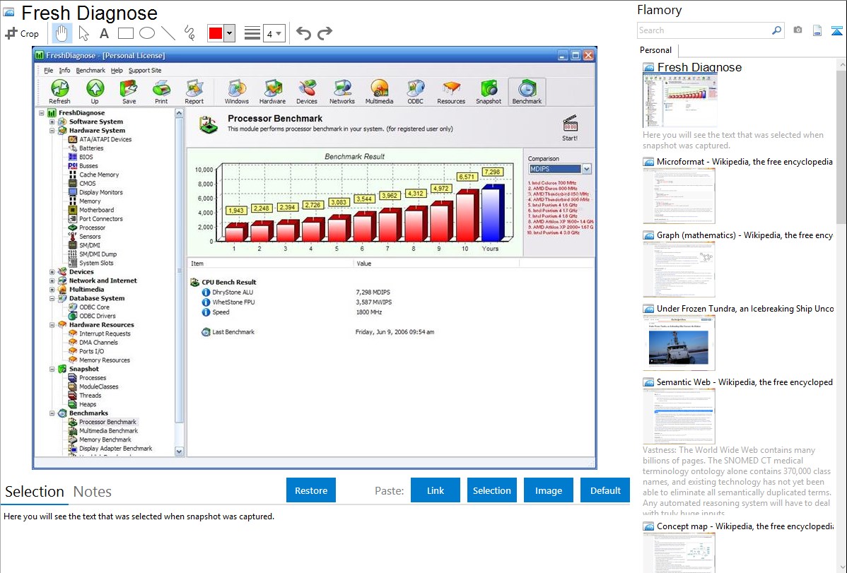Open the Hardware toolbar category
The height and width of the screenshot is (573, 847).
click(272, 92)
